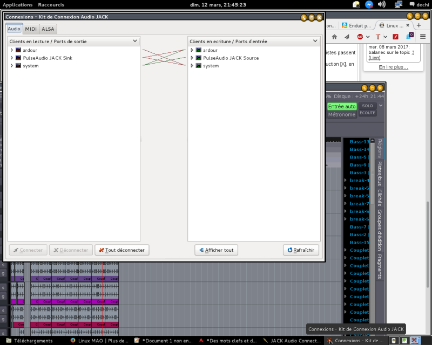Switch to the ALSA tab

click(48, 29)
